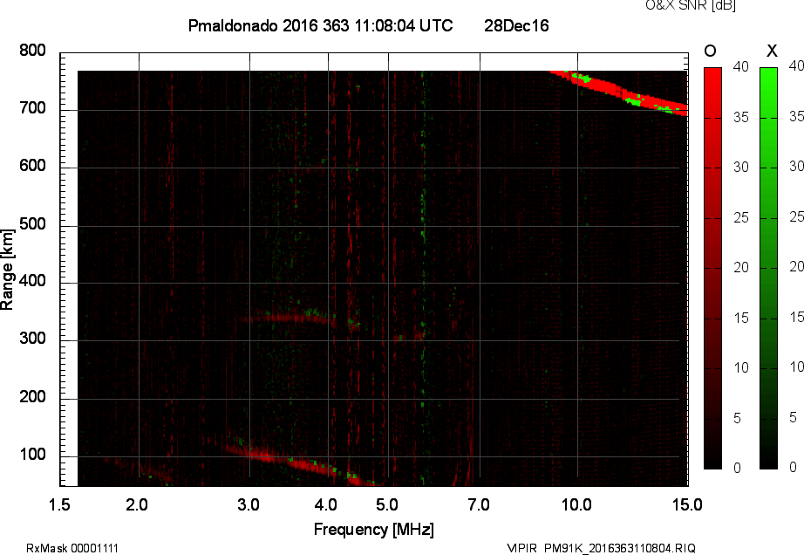Click the 500 tick on the range axis
The height and width of the screenshot is (555, 804).
(x=32, y=224)
